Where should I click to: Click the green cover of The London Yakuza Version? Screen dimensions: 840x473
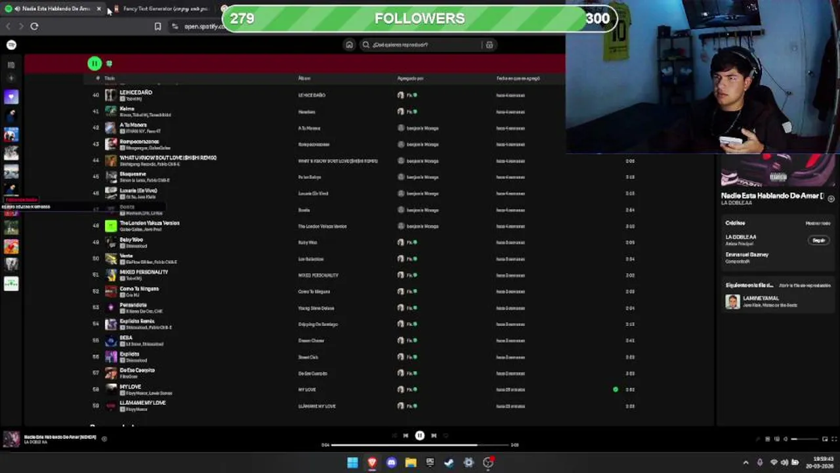tap(110, 226)
